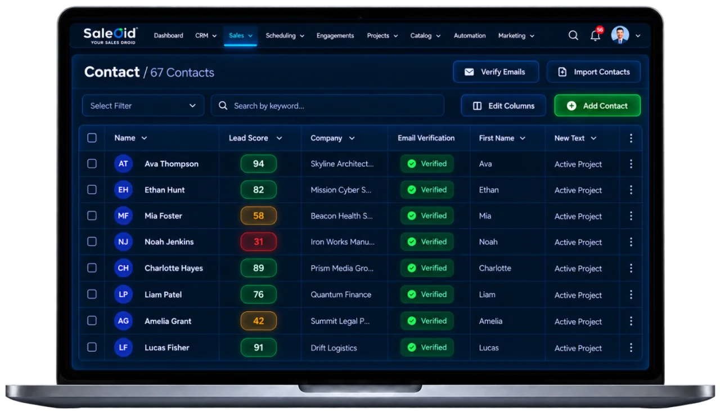Open row options menu for Lucas Fisher

point(631,347)
